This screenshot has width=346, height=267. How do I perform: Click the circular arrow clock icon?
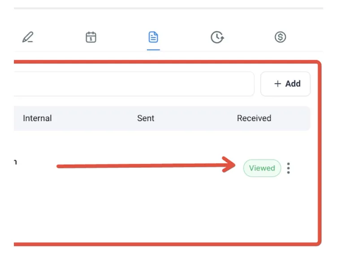(x=217, y=37)
